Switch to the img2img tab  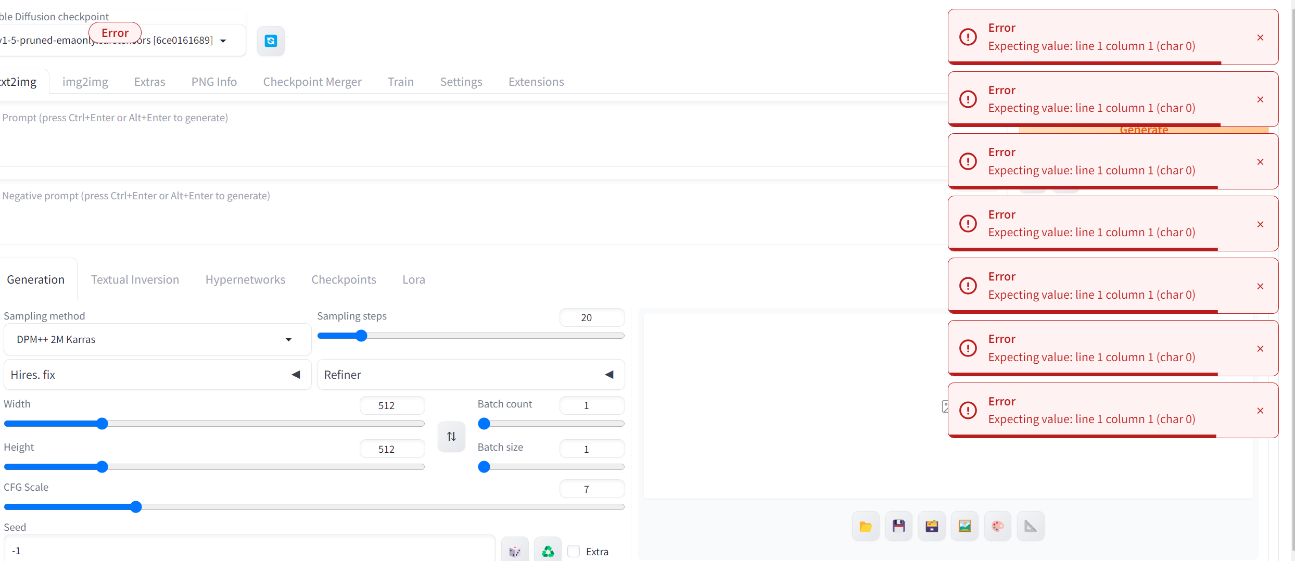[85, 82]
